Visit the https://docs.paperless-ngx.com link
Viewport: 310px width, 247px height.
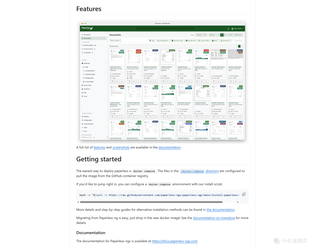(x=175, y=241)
